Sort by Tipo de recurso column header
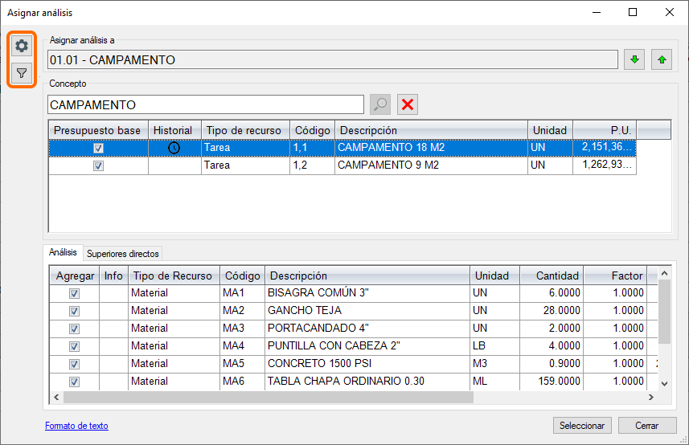 tap(245, 130)
